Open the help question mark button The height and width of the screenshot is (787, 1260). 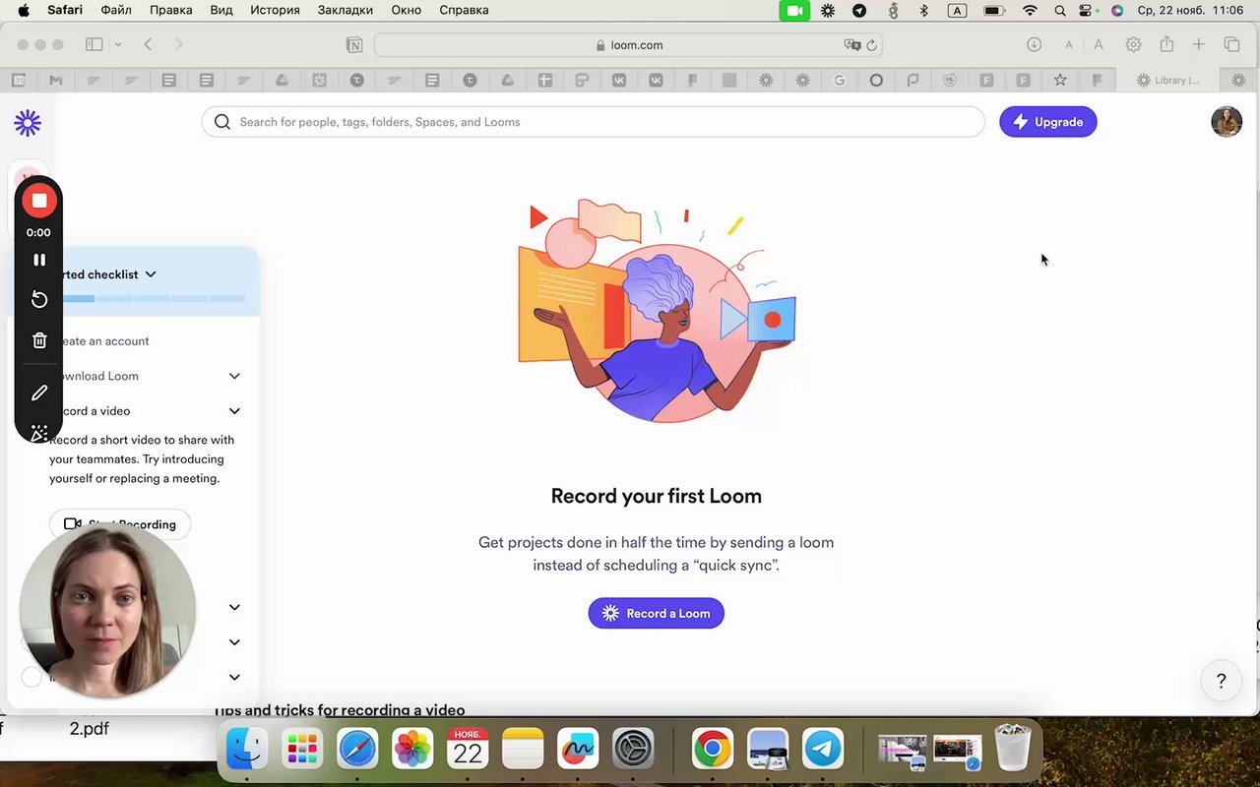click(1221, 681)
